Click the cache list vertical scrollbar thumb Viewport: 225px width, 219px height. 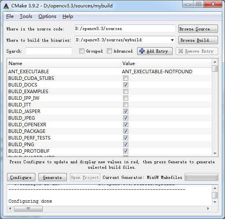point(215,69)
